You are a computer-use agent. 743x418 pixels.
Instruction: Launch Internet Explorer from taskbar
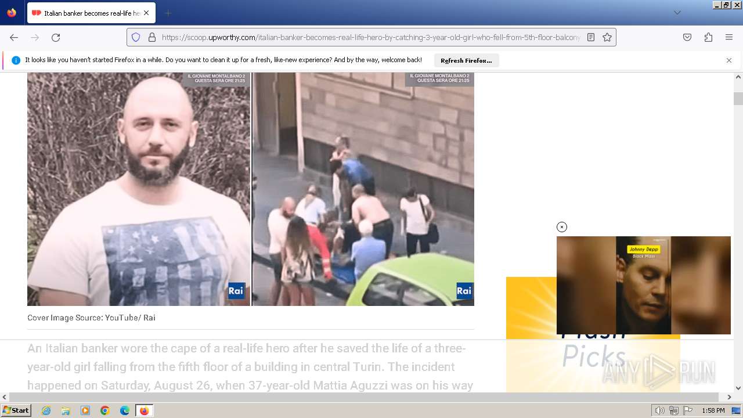(46, 410)
